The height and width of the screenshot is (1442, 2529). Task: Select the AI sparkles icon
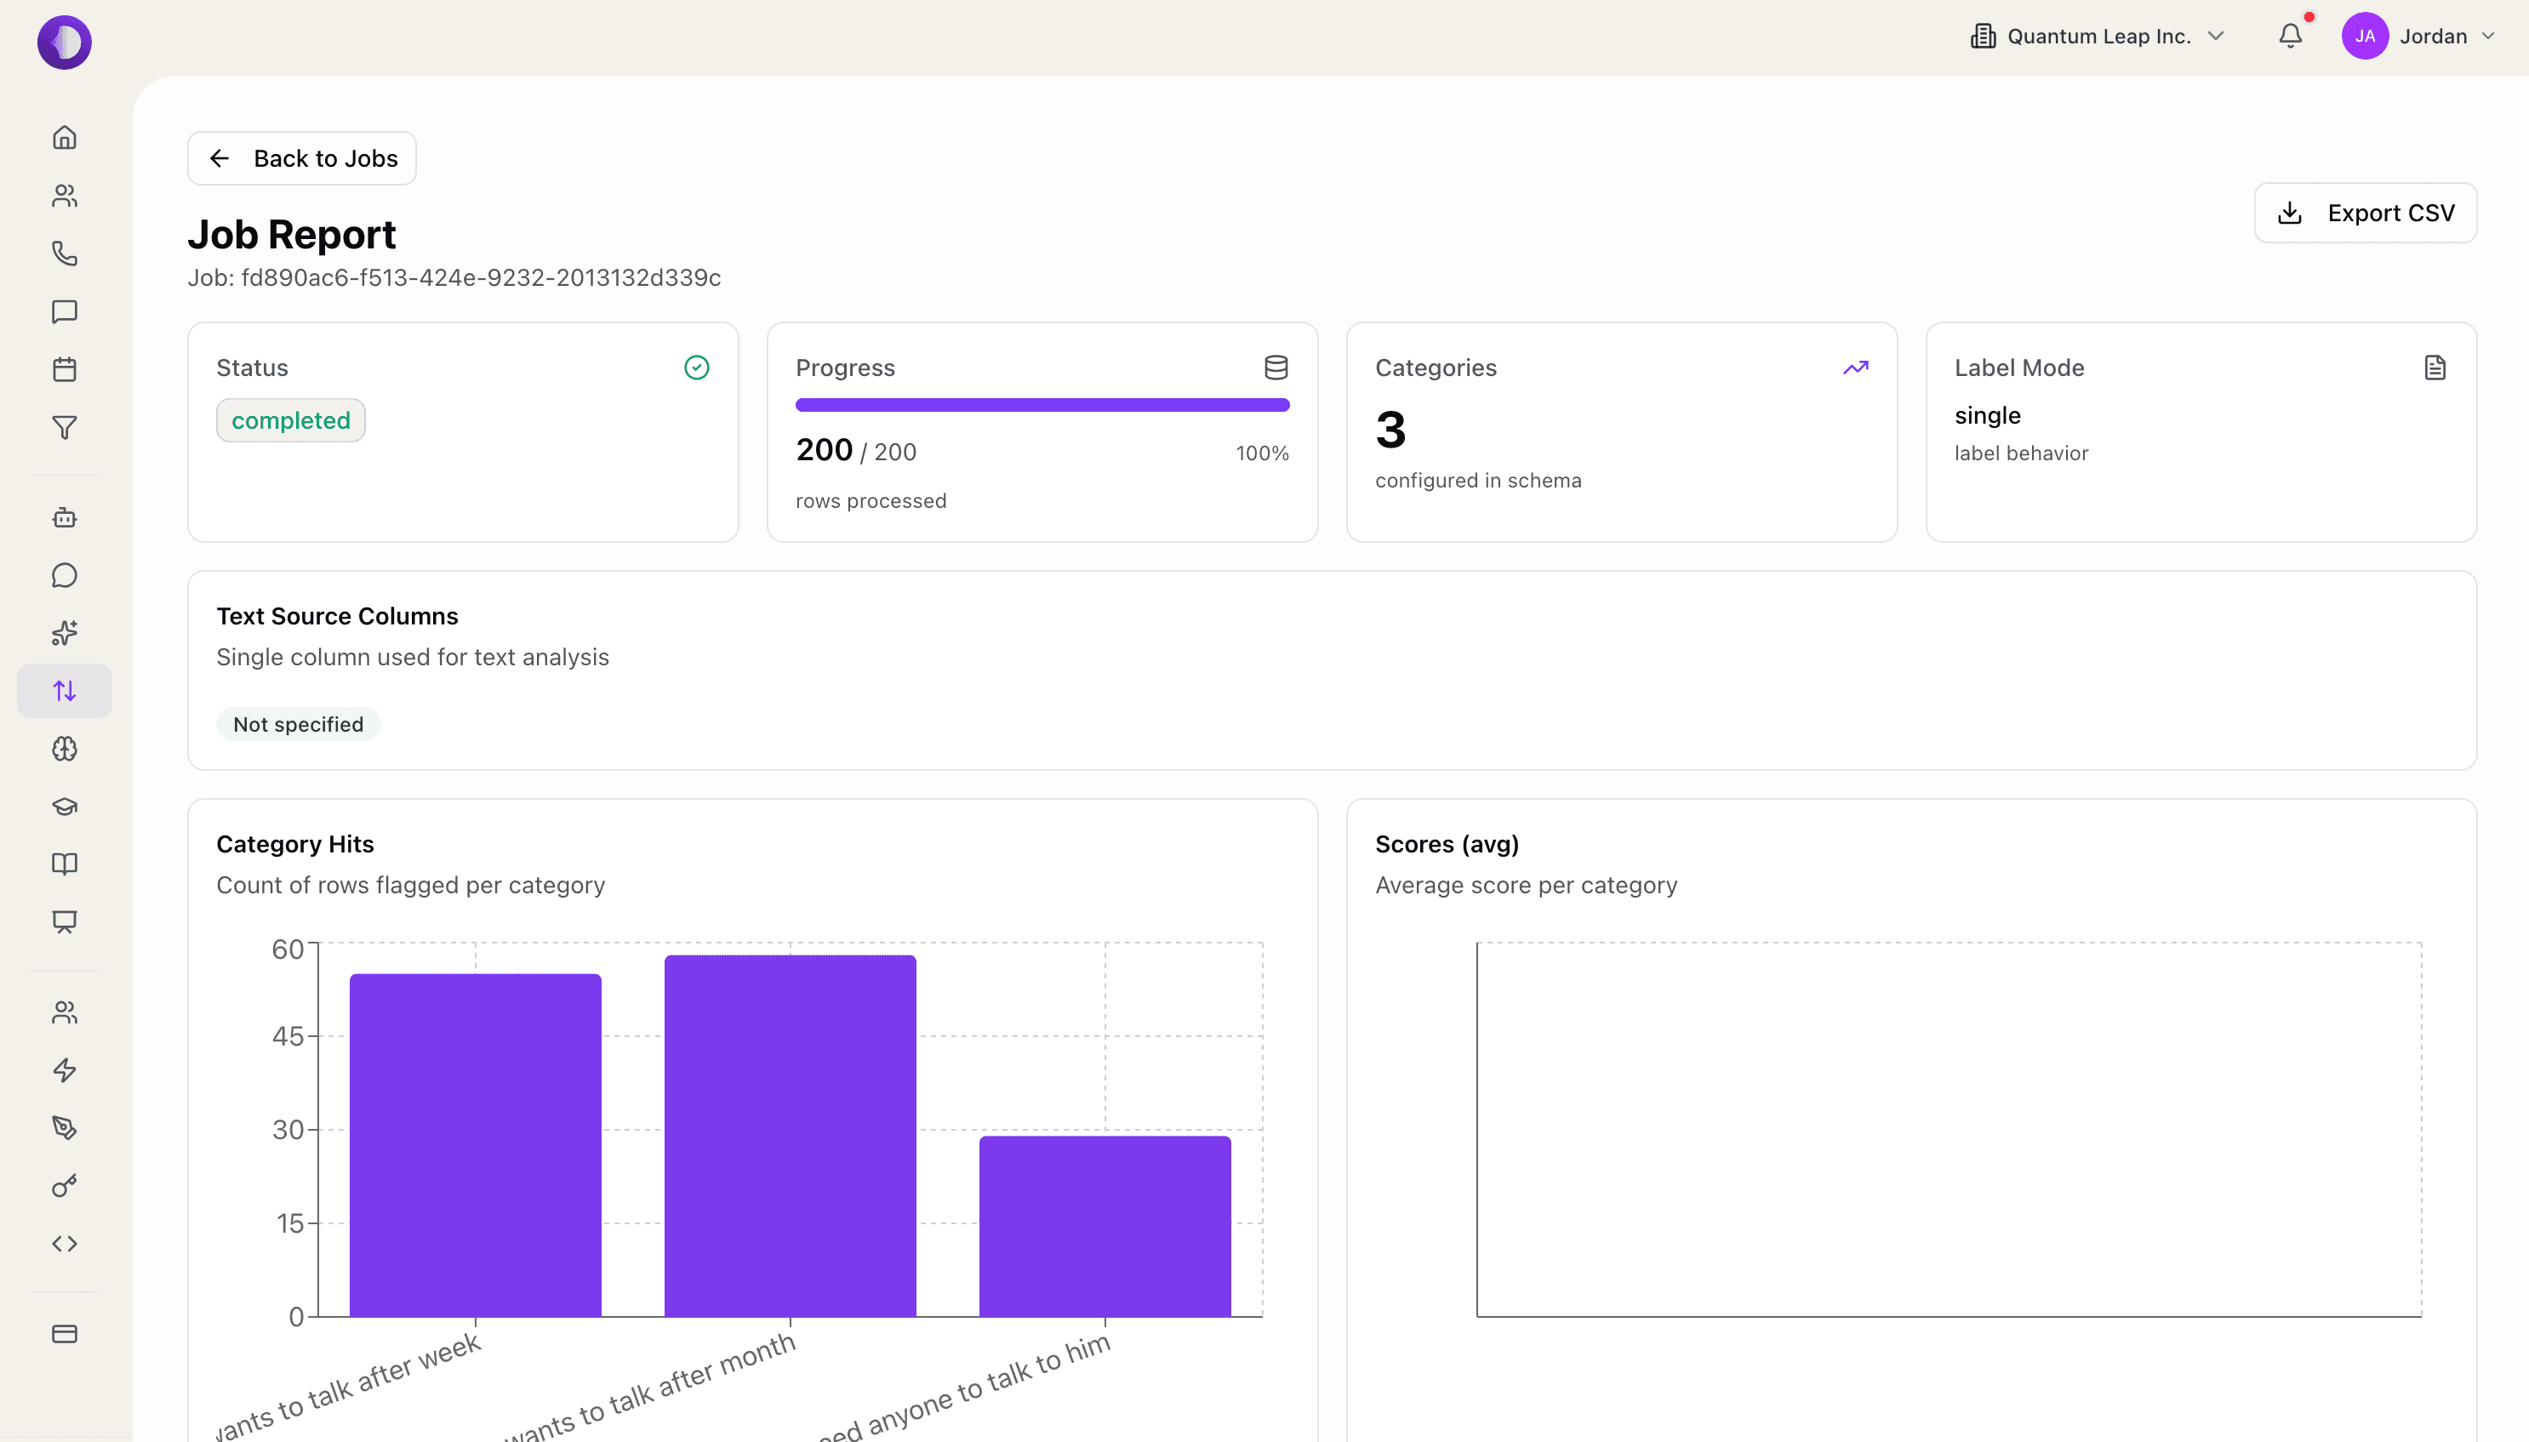coord(64,633)
